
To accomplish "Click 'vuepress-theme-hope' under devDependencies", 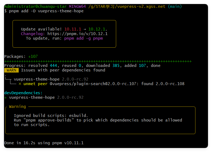I will [32, 97].
